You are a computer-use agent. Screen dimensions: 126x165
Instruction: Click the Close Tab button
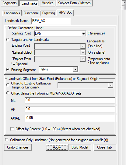tap(104, 147)
